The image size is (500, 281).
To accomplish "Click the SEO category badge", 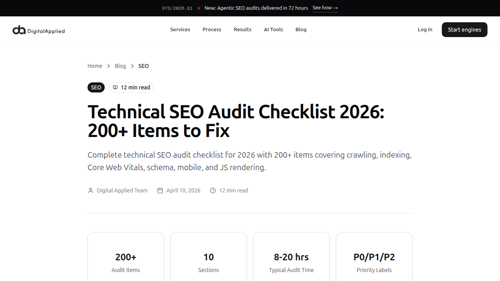I will [96, 87].
